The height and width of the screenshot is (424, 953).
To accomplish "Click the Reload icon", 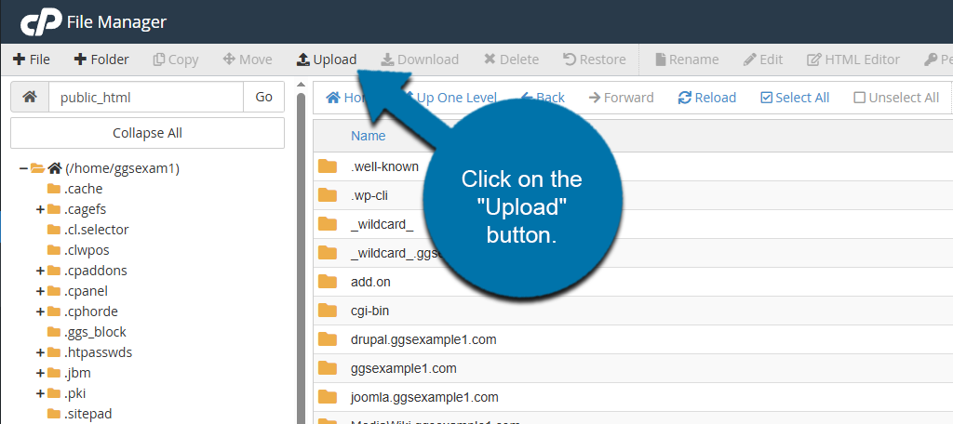I will click(x=685, y=98).
